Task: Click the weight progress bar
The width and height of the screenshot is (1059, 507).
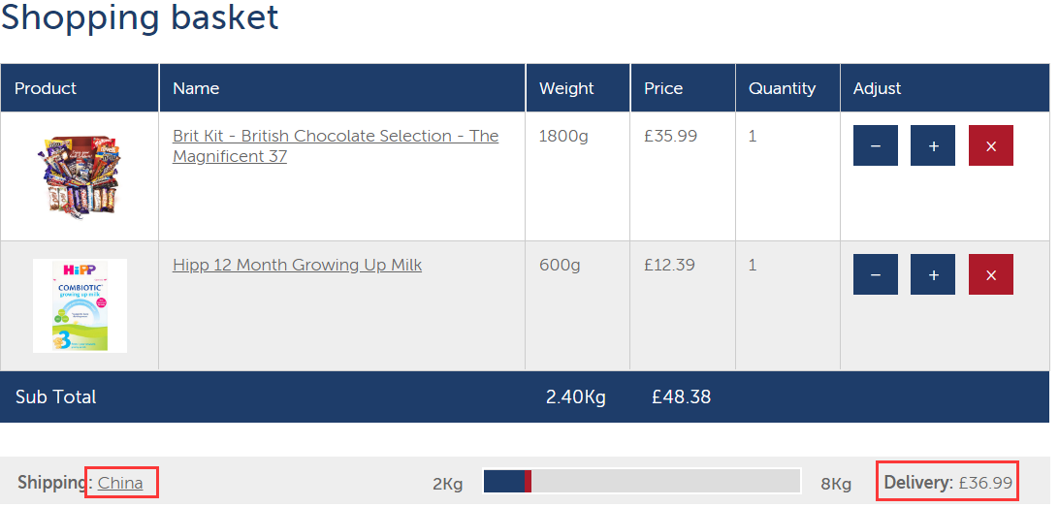Action: tap(641, 482)
